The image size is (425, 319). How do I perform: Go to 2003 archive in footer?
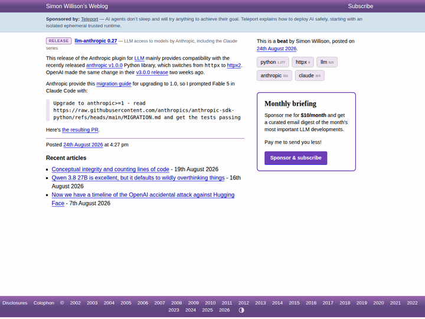tap(92, 303)
